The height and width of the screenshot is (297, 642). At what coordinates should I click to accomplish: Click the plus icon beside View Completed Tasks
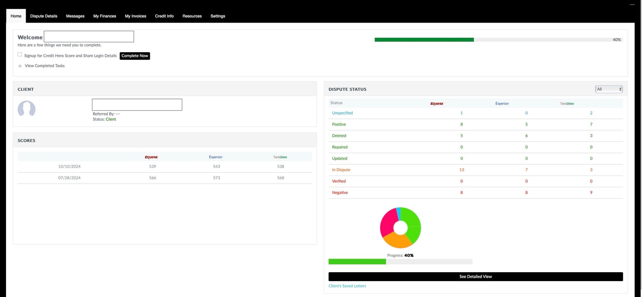tap(20, 66)
